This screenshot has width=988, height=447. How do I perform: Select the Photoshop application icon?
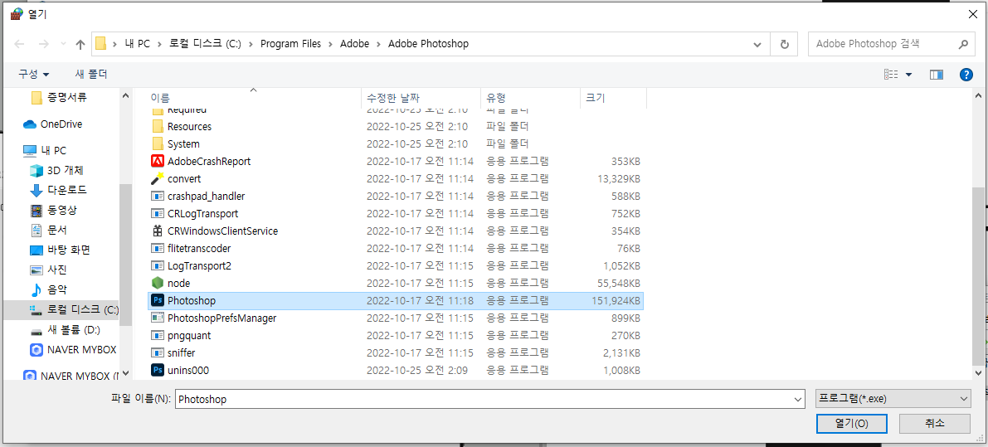pos(158,301)
